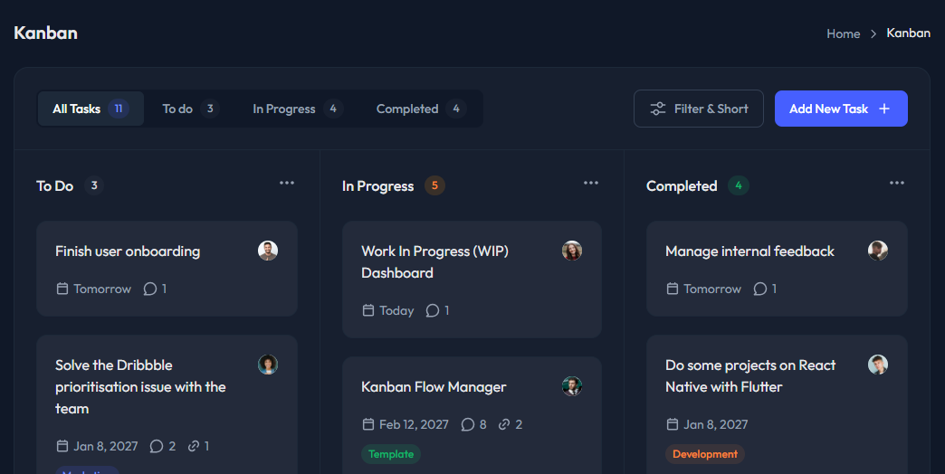Click assignee avatar on WIP Dashboard card
This screenshot has width=945, height=474.
(x=572, y=251)
